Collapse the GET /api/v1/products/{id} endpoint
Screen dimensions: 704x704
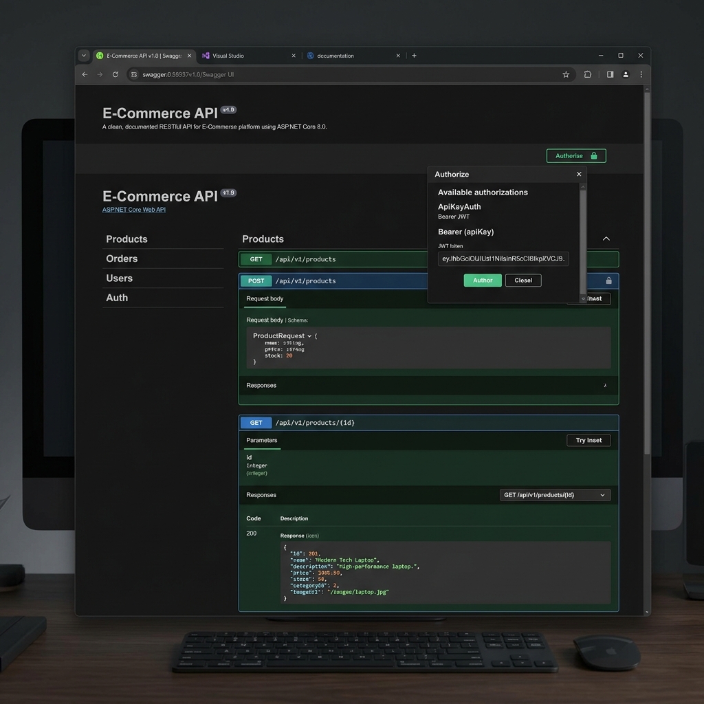429,423
